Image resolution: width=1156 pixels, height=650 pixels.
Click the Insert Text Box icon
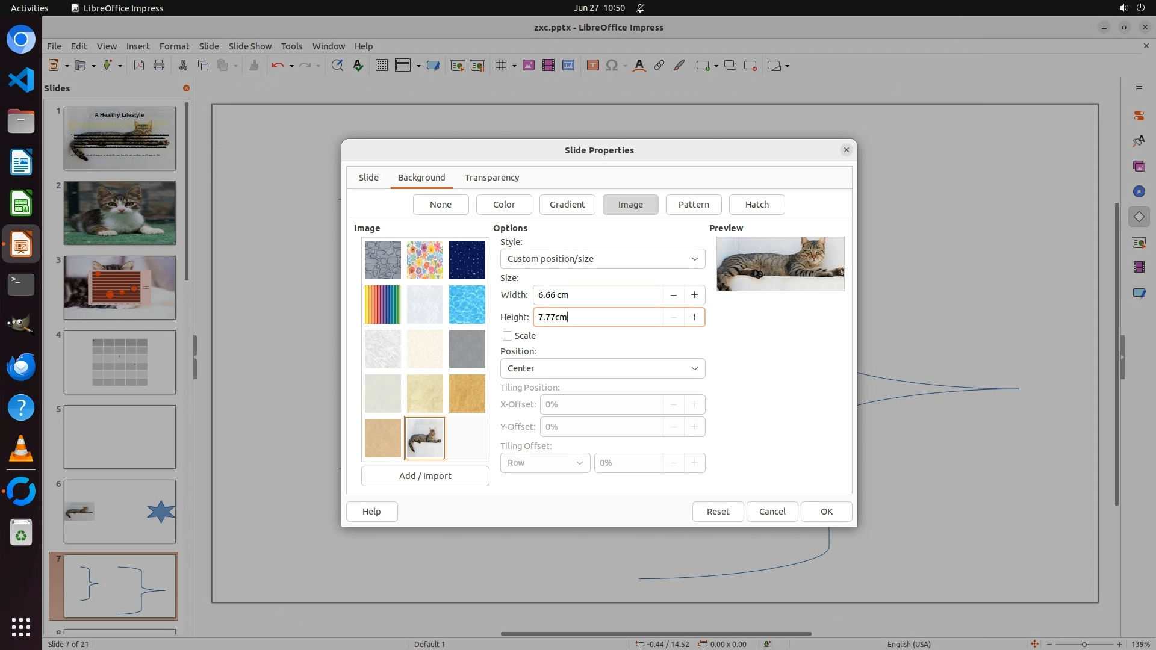click(x=592, y=66)
